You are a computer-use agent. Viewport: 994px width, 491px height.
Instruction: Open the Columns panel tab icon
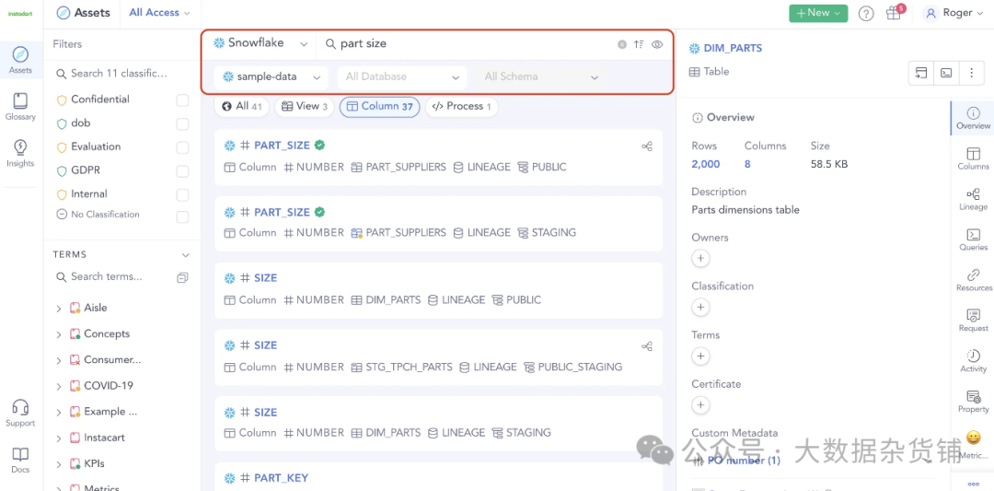973,158
